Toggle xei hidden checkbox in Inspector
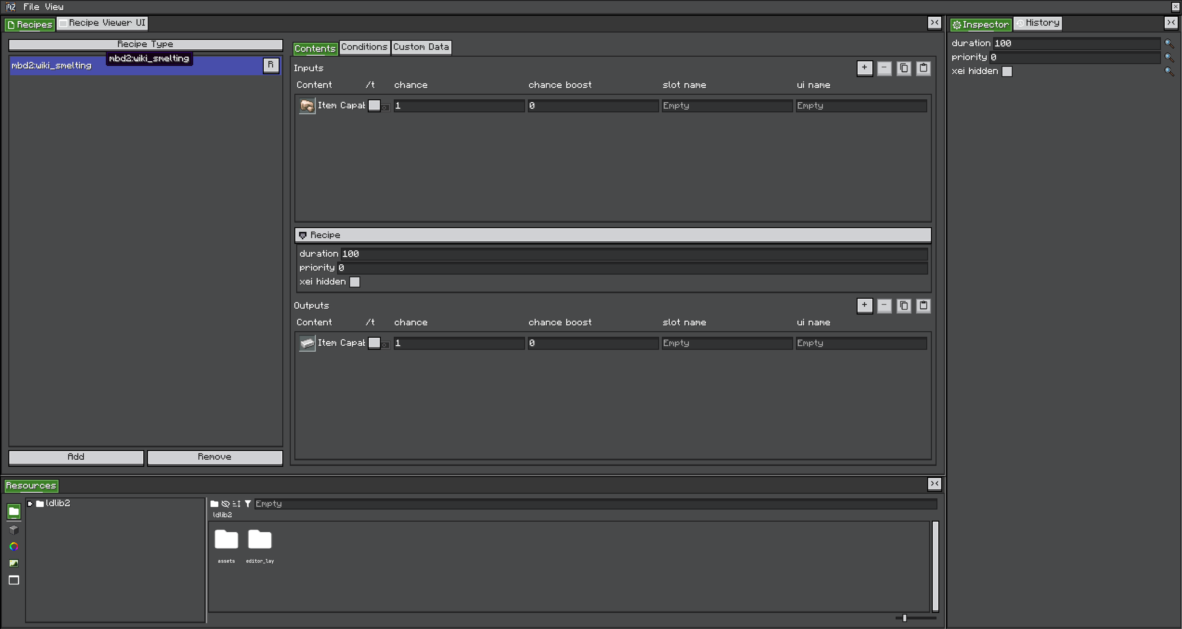 point(1007,72)
